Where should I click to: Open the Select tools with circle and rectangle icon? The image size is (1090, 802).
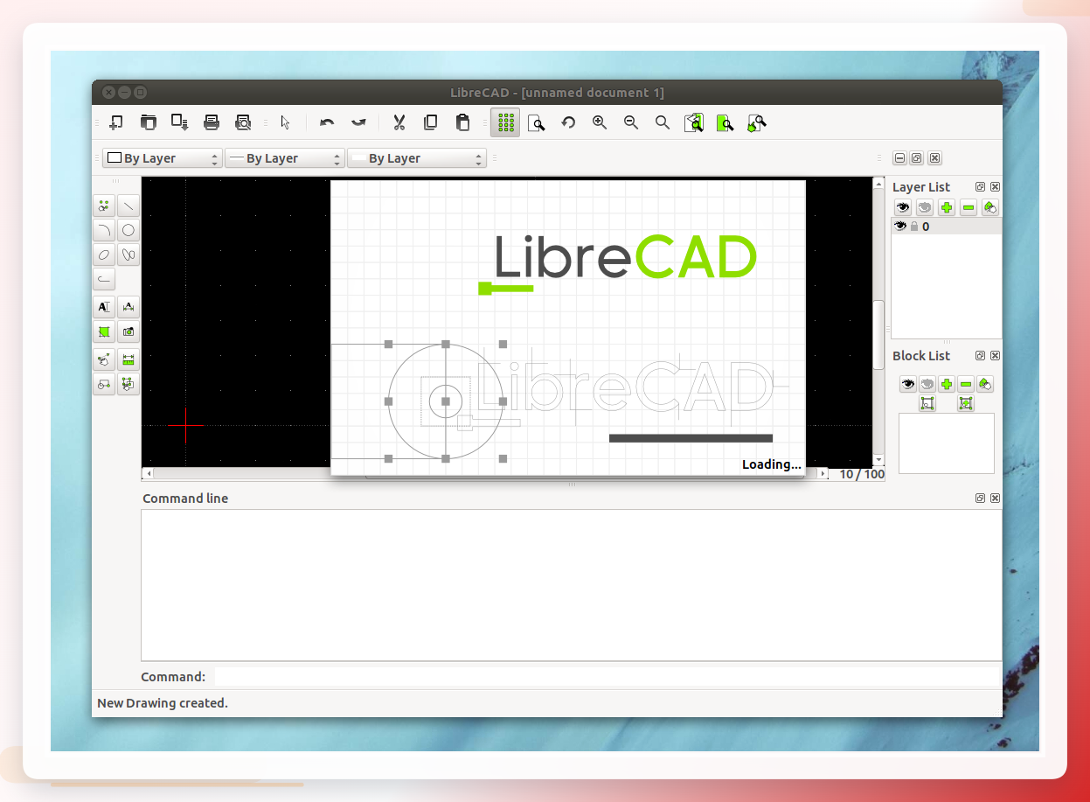(x=104, y=384)
